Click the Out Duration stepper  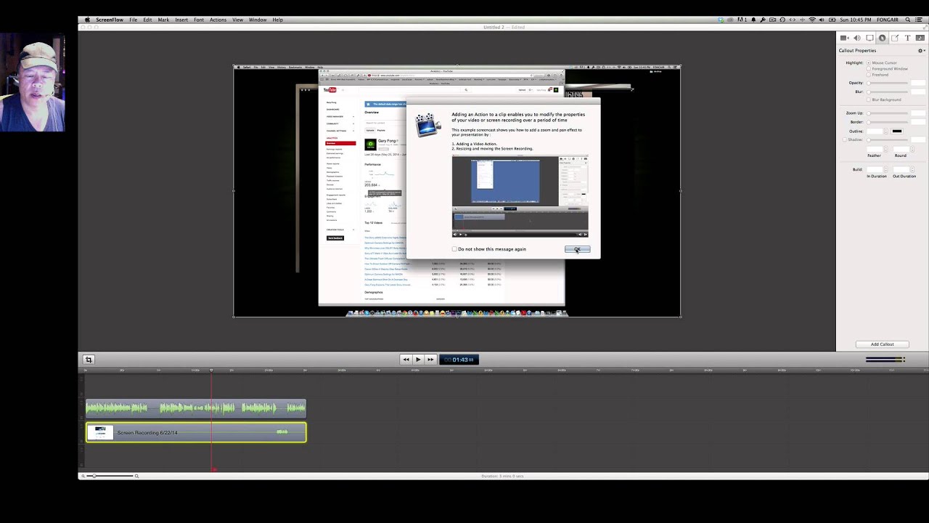912,169
